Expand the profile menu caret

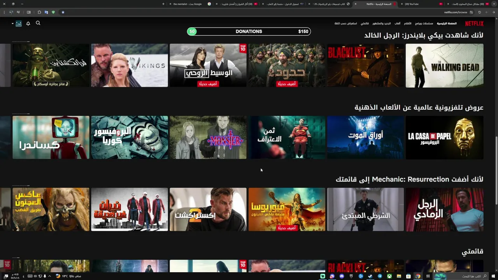point(12,24)
